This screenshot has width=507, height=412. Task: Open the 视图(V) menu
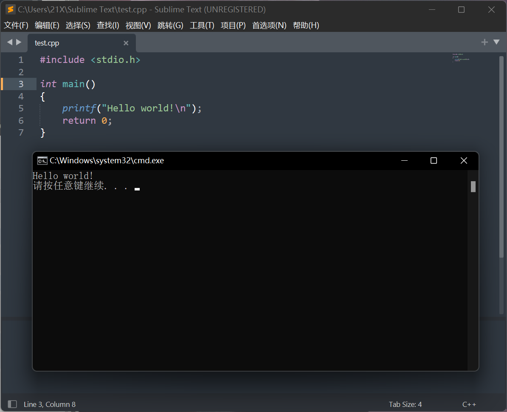(138, 26)
